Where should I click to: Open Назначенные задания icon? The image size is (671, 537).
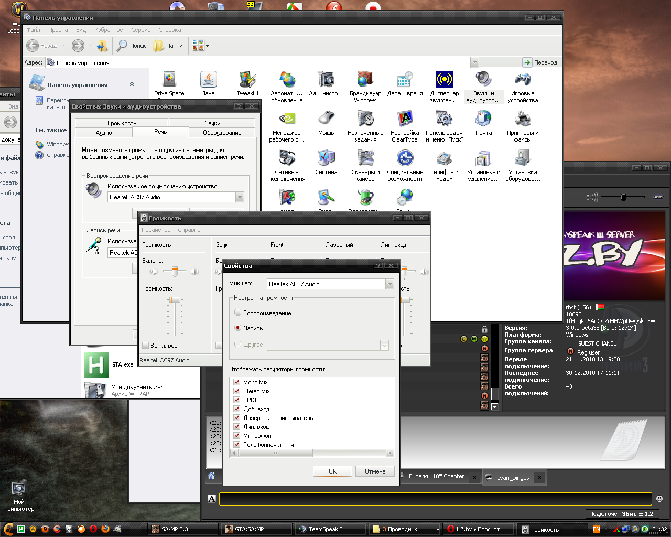pos(365,126)
